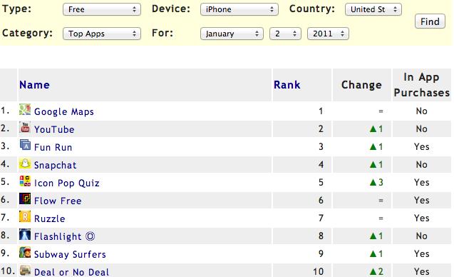Click the Flow Free app icon

(x=25, y=199)
